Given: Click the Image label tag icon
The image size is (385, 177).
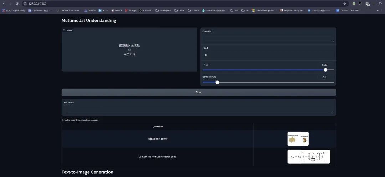Looking at the screenshot, I should tap(64, 30).
